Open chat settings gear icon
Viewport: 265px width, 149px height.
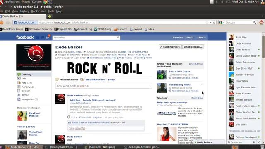[254, 142]
